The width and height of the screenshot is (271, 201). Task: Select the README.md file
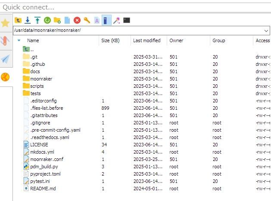(40, 189)
